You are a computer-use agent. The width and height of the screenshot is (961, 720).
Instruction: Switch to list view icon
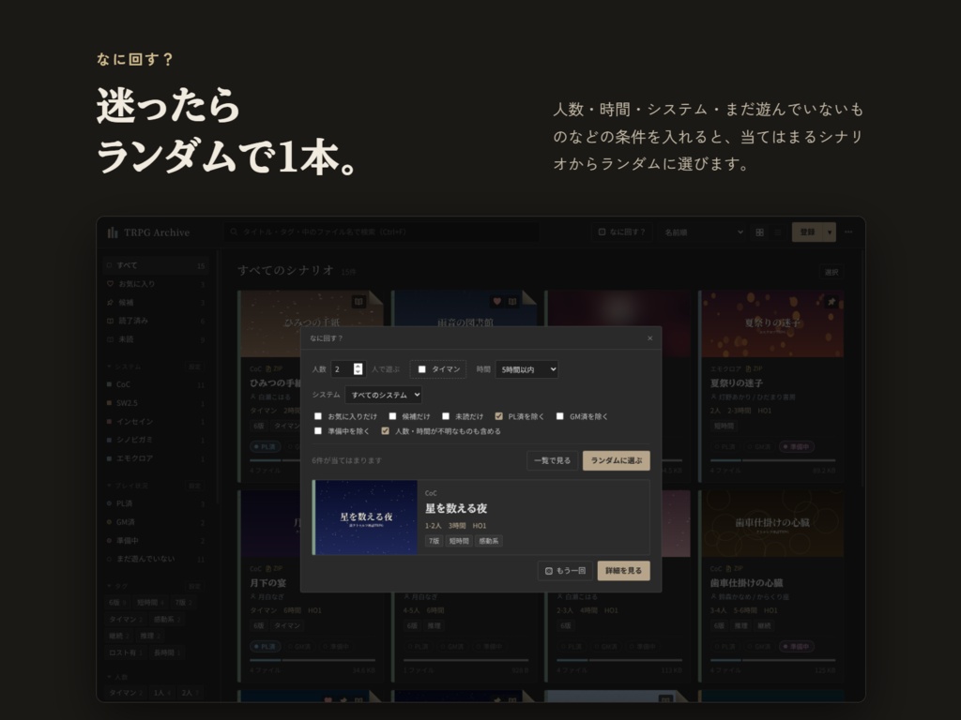tap(778, 232)
